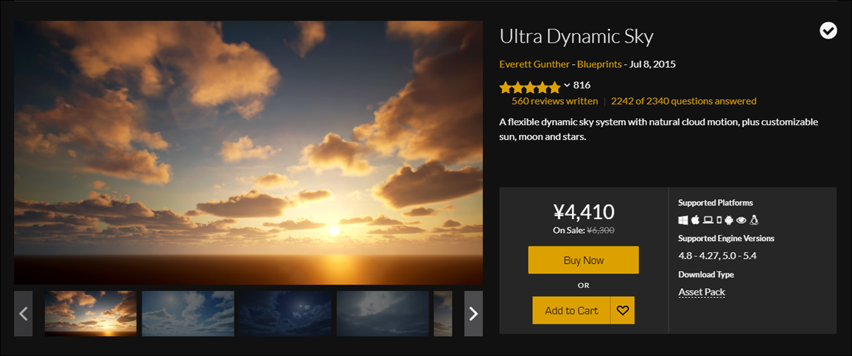Click the flexible dynamic sky description text
This screenshot has width=852, height=356.
coord(659,130)
